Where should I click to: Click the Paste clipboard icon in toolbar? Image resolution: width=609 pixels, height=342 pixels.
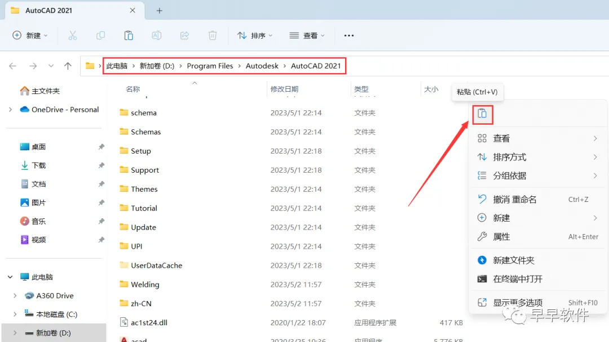click(x=129, y=35)
